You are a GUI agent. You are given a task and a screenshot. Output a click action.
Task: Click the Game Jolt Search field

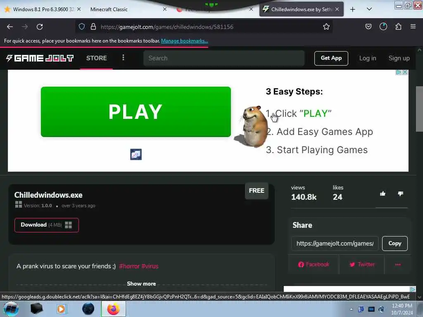coord(224,58)
